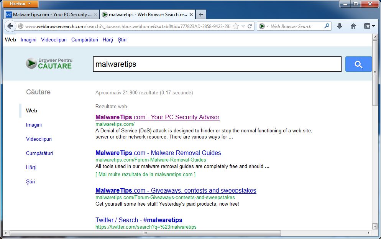Open a new tab with the plus button
Image resolution: width=381 pixels, height=239 pixels.
201,15
